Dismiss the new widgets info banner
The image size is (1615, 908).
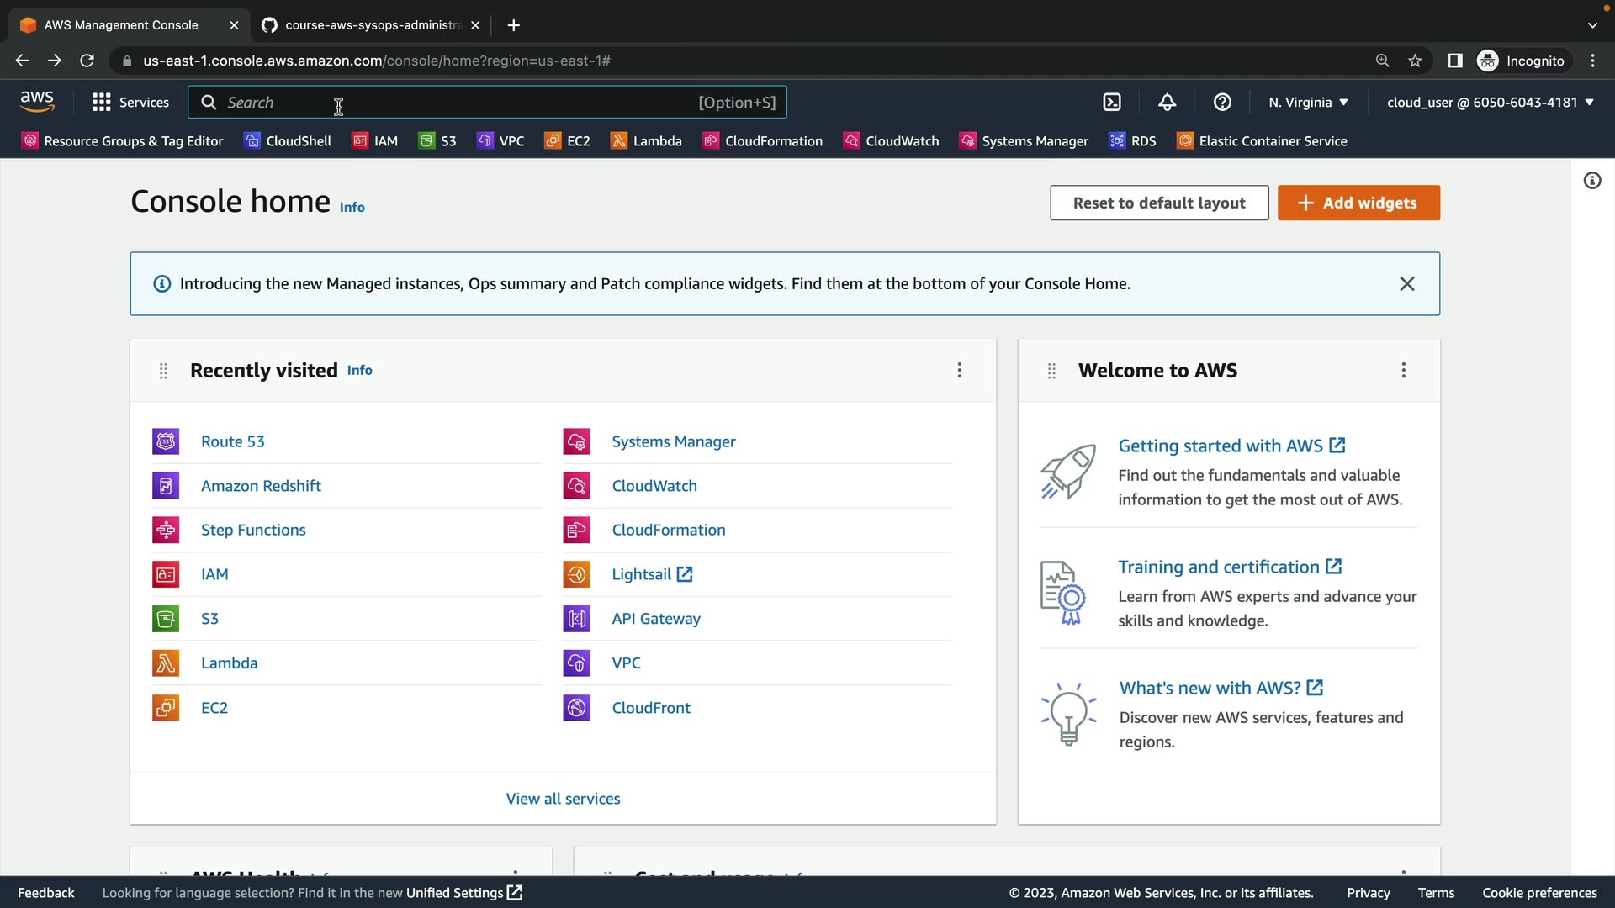pos(1406,284)
